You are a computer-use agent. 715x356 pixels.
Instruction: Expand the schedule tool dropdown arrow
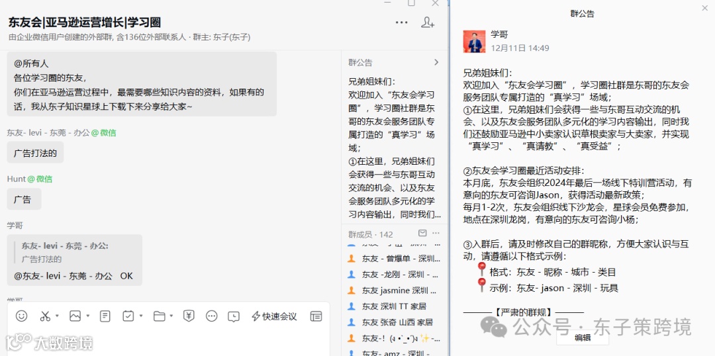coord(141,316)
